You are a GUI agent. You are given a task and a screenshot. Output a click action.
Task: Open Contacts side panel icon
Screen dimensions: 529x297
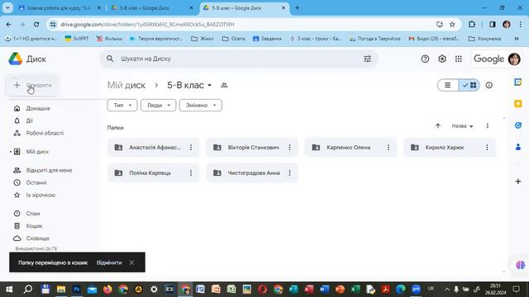pos(518,147)
